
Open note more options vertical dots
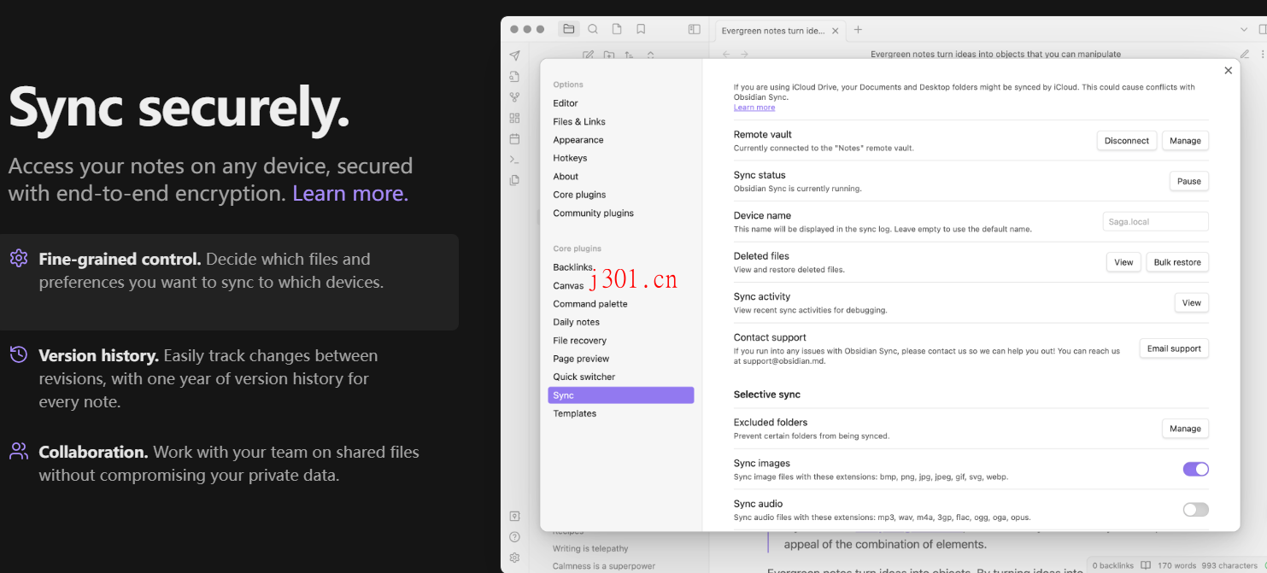click(1263, 54)
